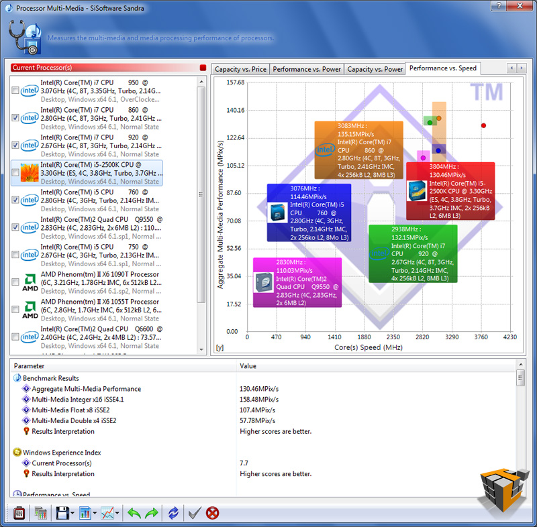
Task: Select Multi-Media Double x4 iSSE2 row
Action: [263, 420]
